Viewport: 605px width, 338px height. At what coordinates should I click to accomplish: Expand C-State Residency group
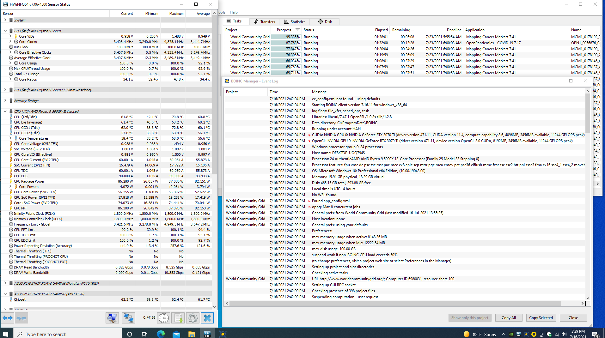pyautogui.click(x=5, y=90)
